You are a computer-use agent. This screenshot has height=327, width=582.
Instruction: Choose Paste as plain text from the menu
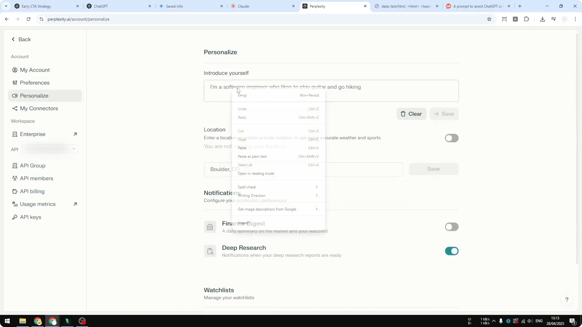252,156
